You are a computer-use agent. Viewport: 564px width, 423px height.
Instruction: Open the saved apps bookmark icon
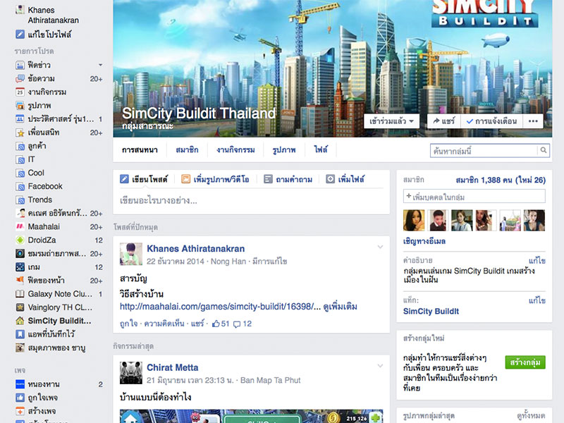(20, 334)
